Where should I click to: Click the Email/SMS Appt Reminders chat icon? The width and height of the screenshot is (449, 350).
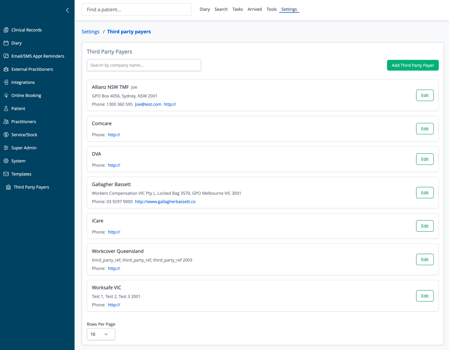[x=6, y=56]
